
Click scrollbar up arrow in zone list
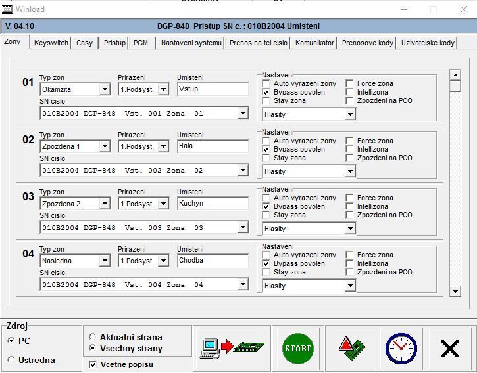[455, 75]
